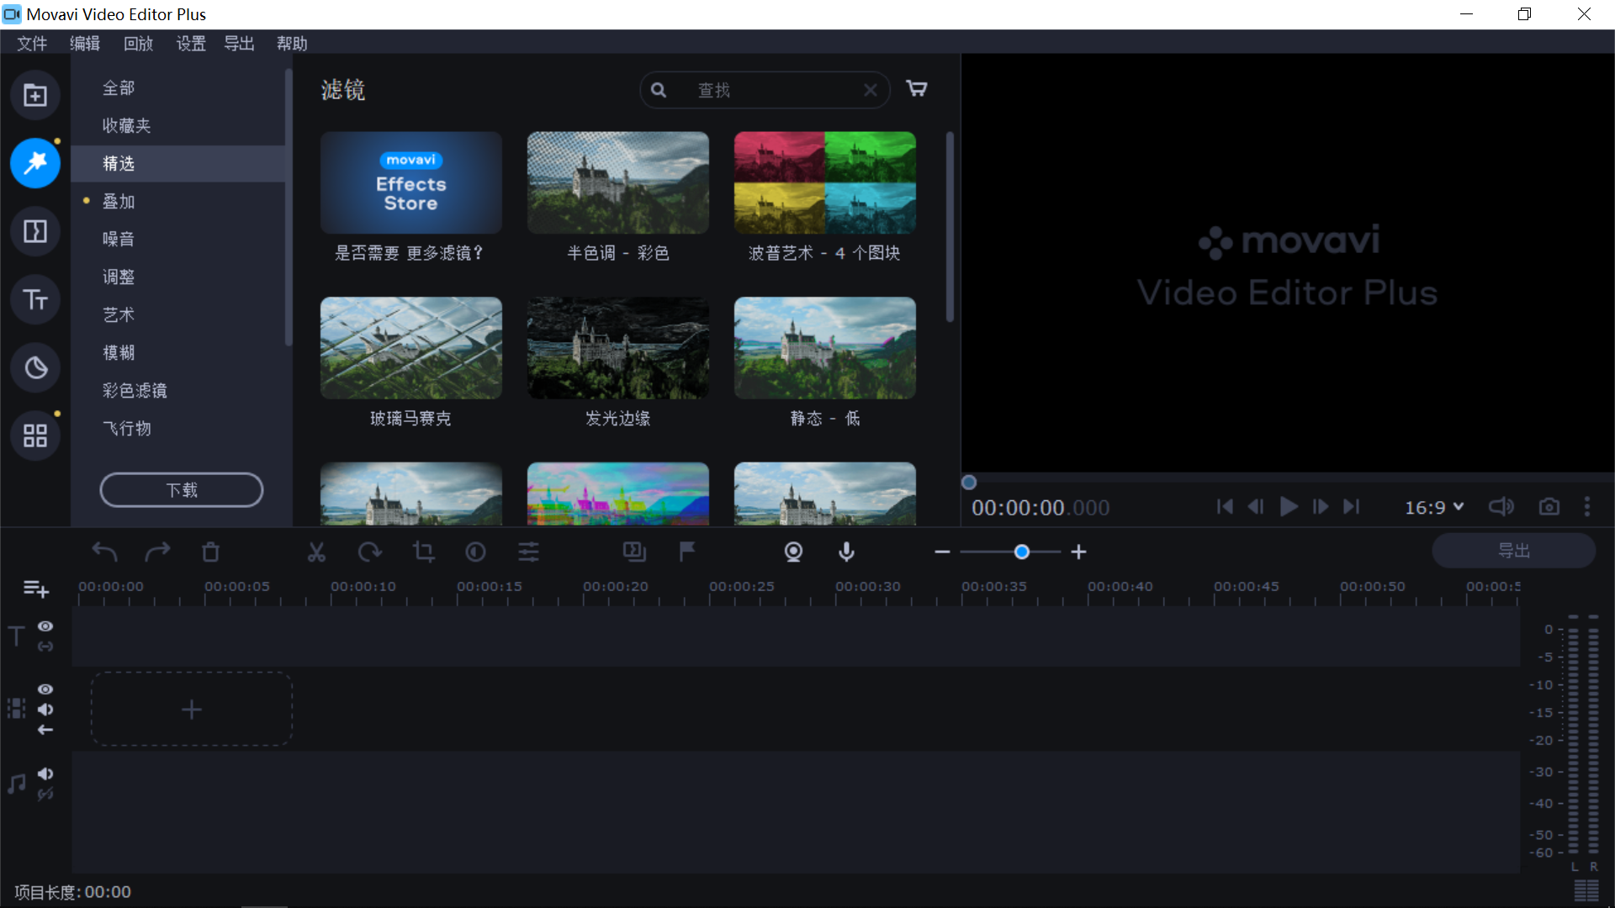
Task: Click the Rotate icon in timeline toolbar
Action: 369,552
